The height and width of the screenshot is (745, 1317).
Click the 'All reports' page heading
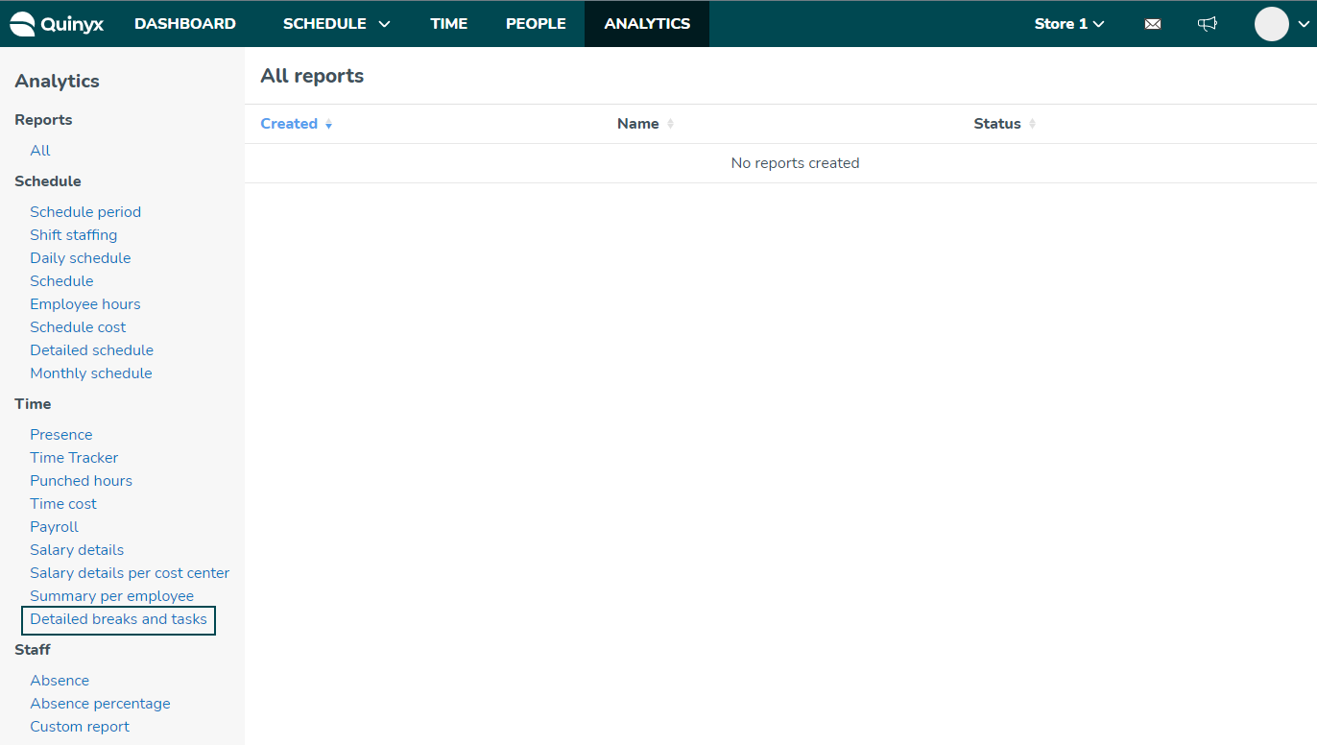(x=312, y=76)
